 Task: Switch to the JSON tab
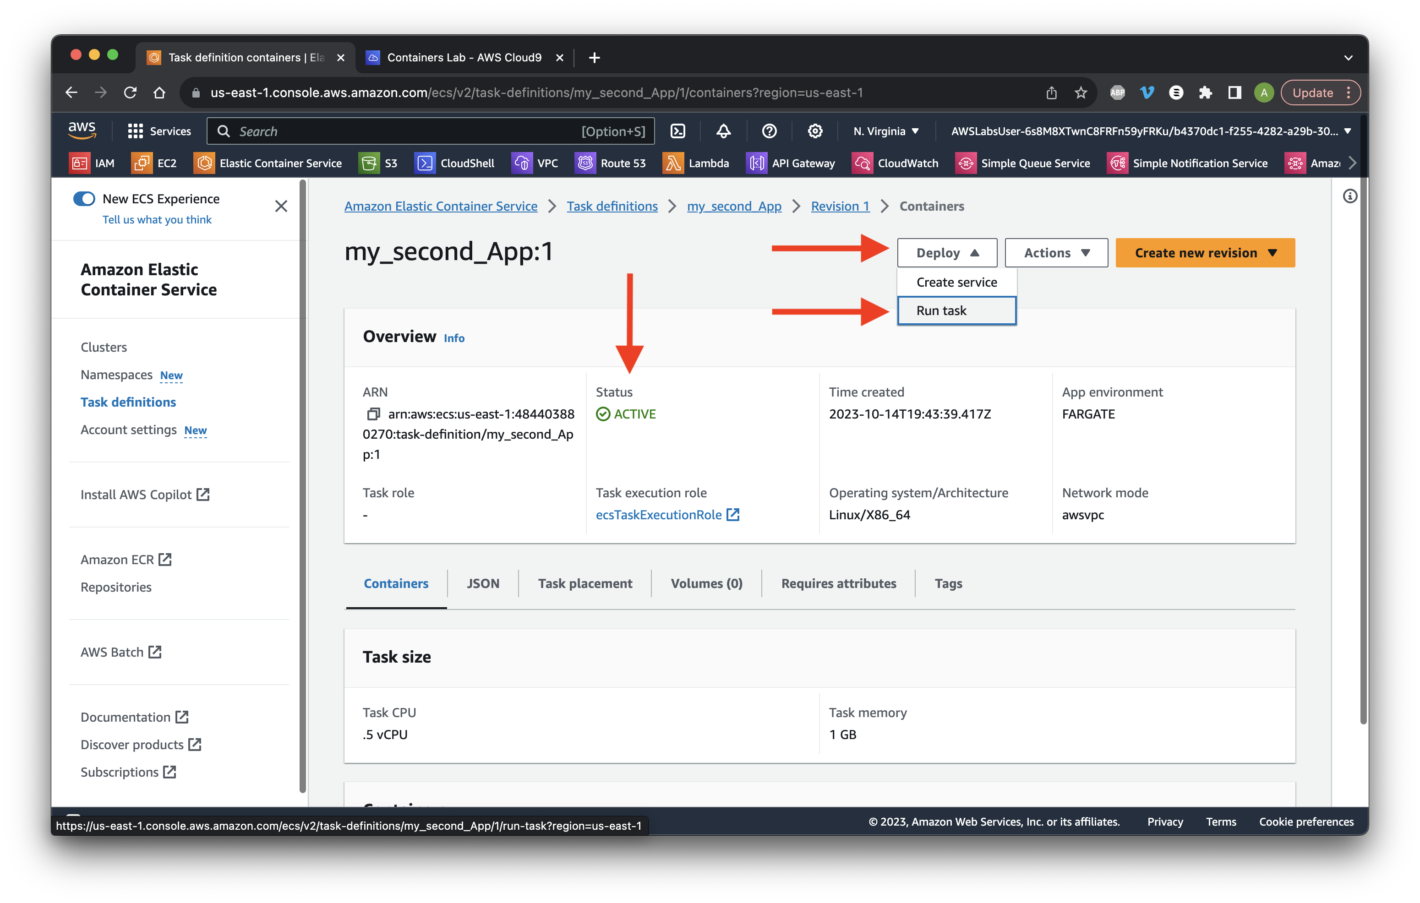[x=483, y=583]
